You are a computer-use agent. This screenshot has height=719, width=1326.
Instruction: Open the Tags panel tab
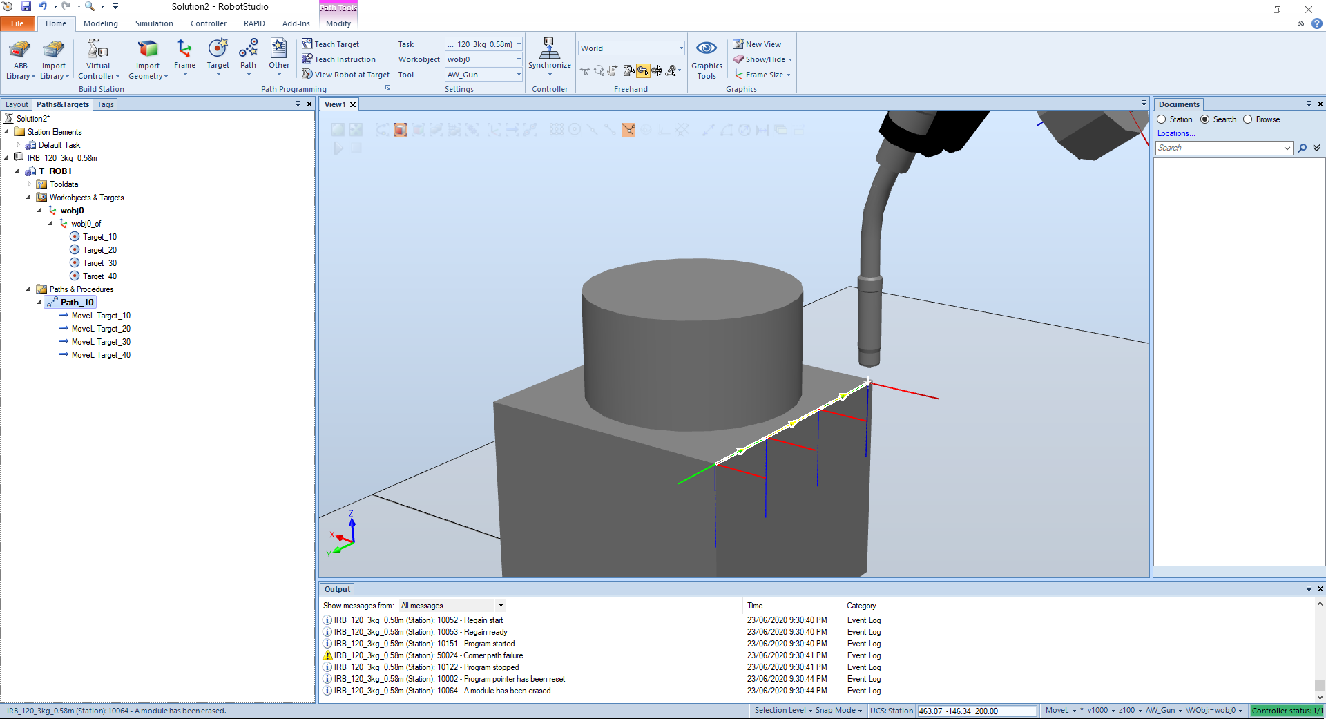click(106, 104)
